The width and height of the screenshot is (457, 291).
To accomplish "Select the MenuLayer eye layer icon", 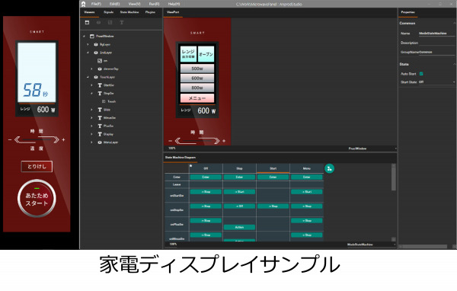I will coord(100,142).
